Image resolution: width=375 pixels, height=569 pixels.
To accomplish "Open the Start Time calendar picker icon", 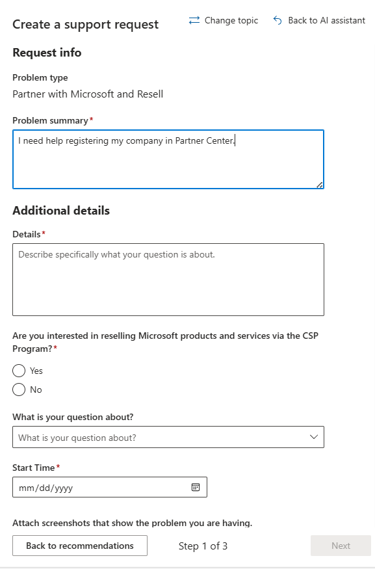I will click(196, 487).
